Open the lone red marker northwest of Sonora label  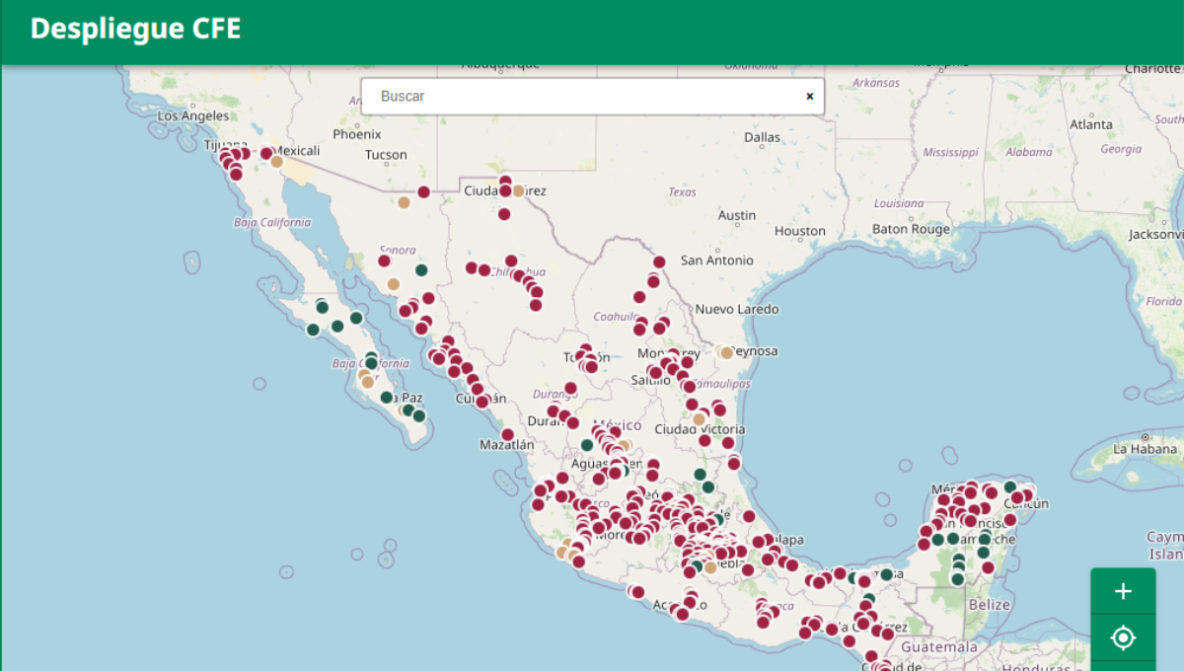(x=384, y=261)
